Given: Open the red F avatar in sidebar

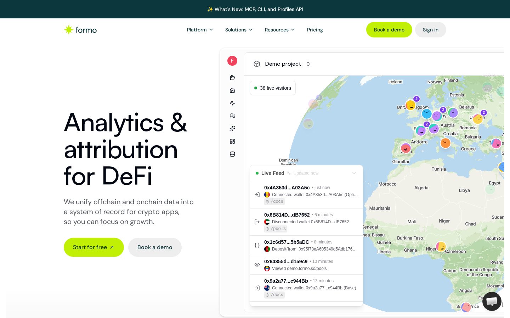Looking at the screenshot, I should [x=232, y=61].
